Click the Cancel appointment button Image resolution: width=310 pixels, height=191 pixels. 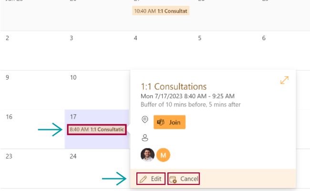pyautogui.click(x=184, y=179)
